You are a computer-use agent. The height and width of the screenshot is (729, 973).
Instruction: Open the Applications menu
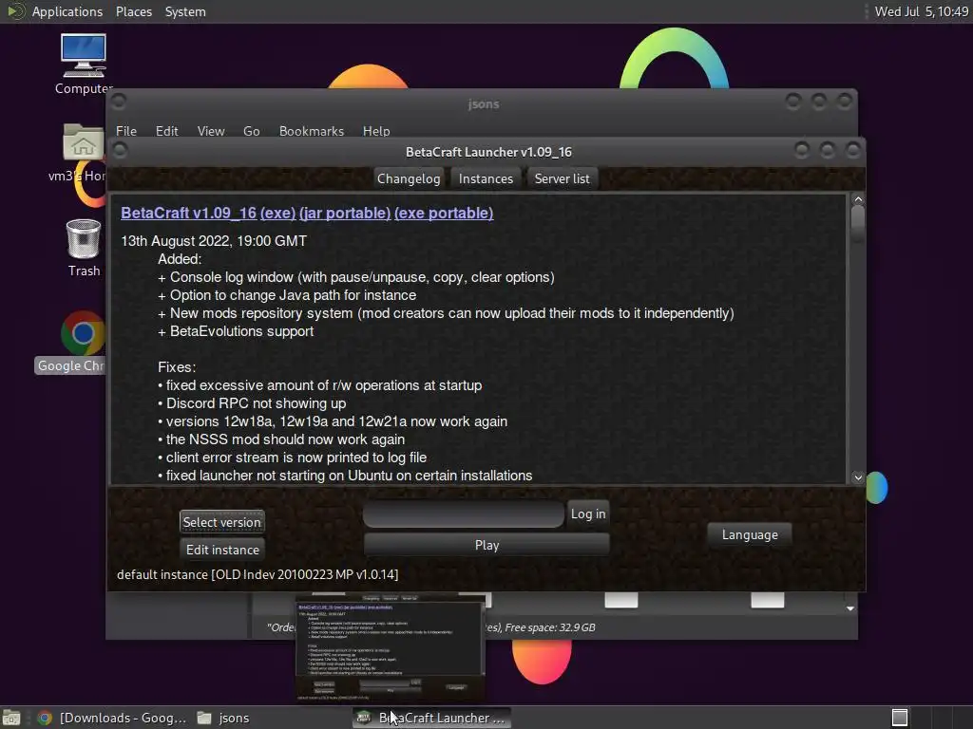click(x=67, y=11)
